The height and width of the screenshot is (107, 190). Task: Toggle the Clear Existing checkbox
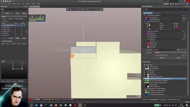click(x=15, y=19)
